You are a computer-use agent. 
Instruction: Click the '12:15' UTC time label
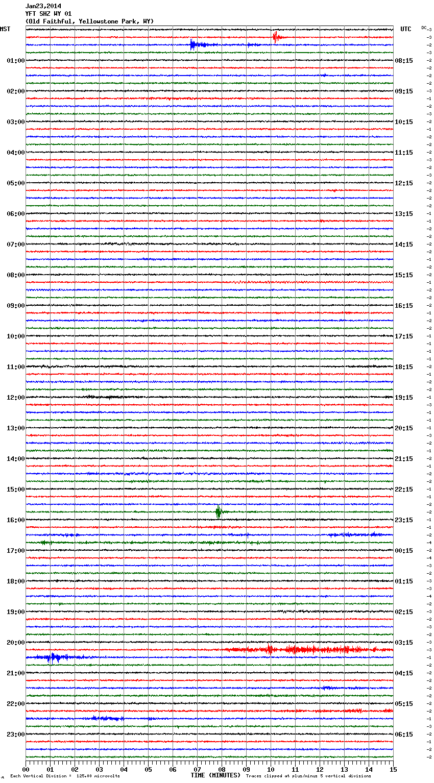coord(404,183)
